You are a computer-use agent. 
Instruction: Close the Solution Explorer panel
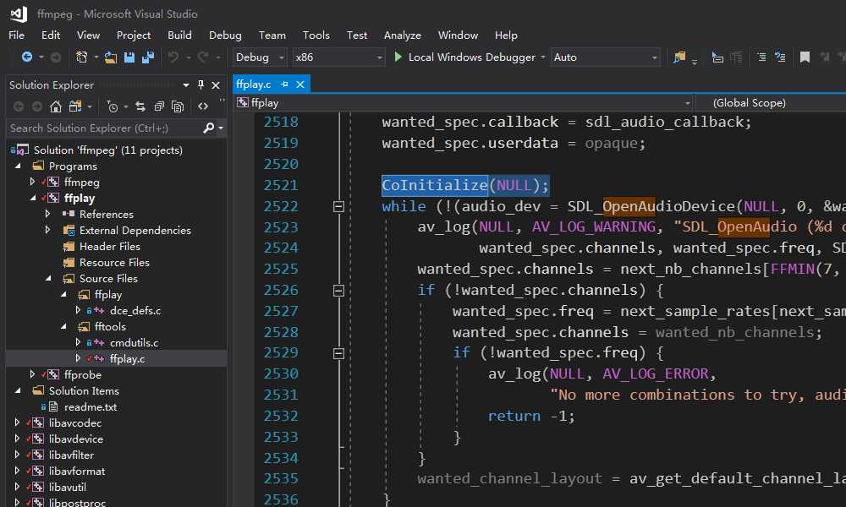pos(216,85)
